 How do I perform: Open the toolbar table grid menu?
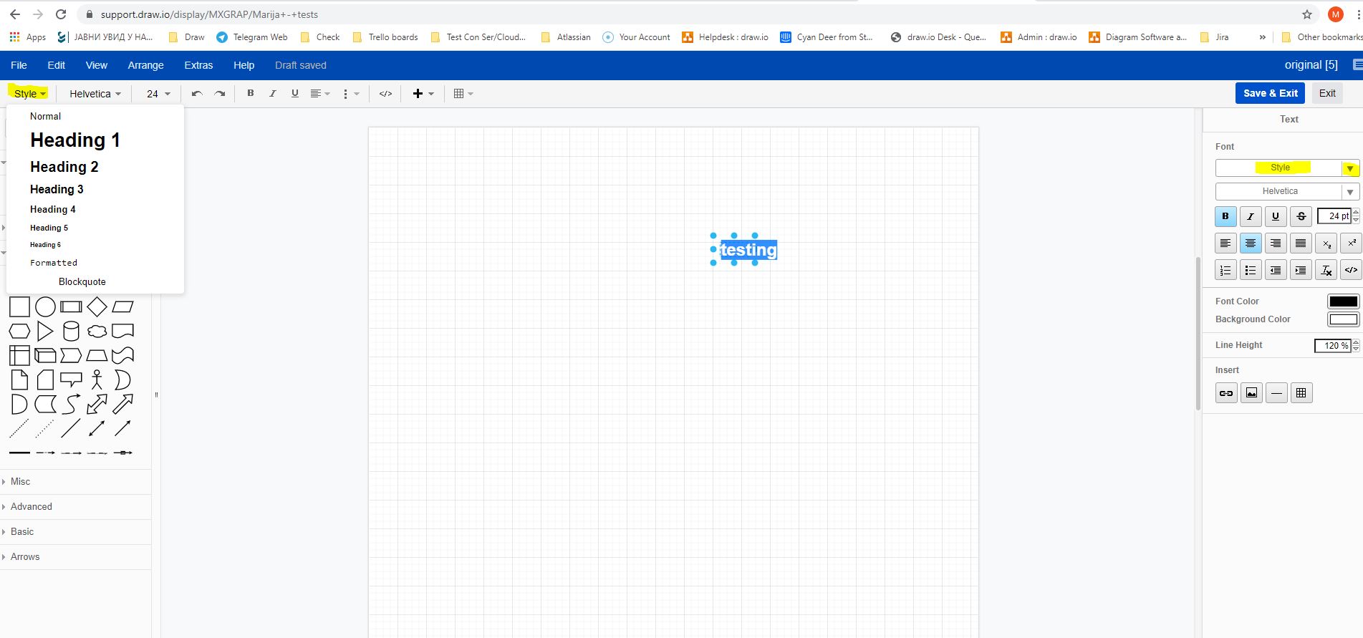point(463,94)
